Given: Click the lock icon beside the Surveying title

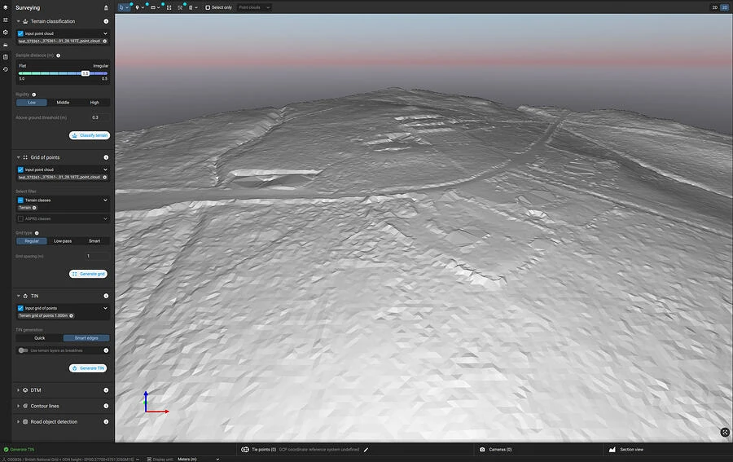Looking at the screenshot, I should coord(106,7).
